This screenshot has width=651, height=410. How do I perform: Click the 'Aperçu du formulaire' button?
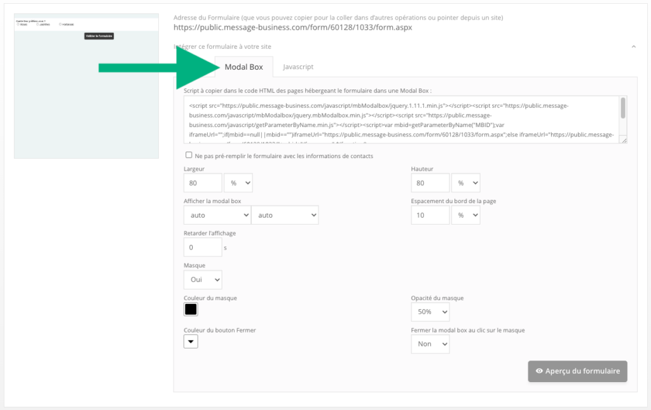(x=577, y=371)
